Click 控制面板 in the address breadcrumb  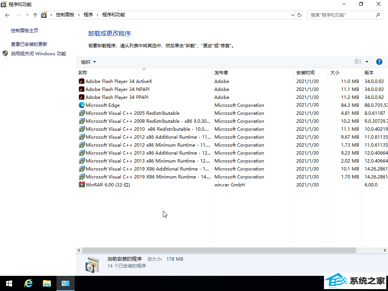click(x=65, y=15)
